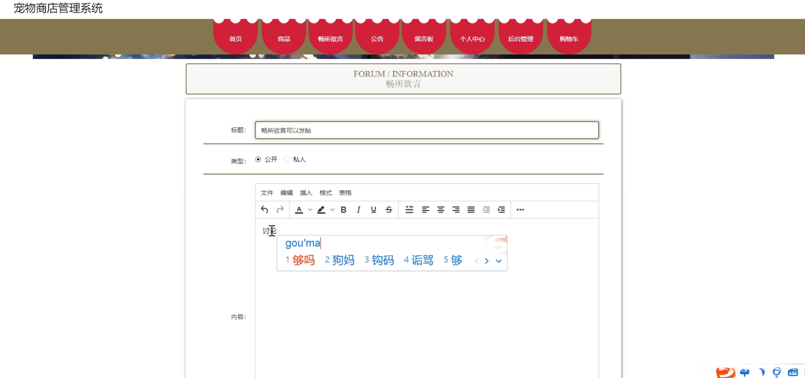805x378 pixels.
Task: Justify the text
Action: pos(471,210)
